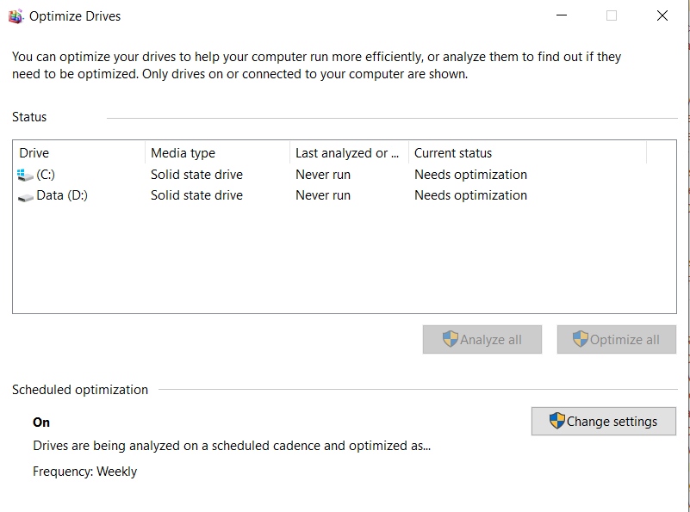Select the (C:) drive row label
This screenshot has height=512, width=690.
pyautogui.click(x=46, y=175)
